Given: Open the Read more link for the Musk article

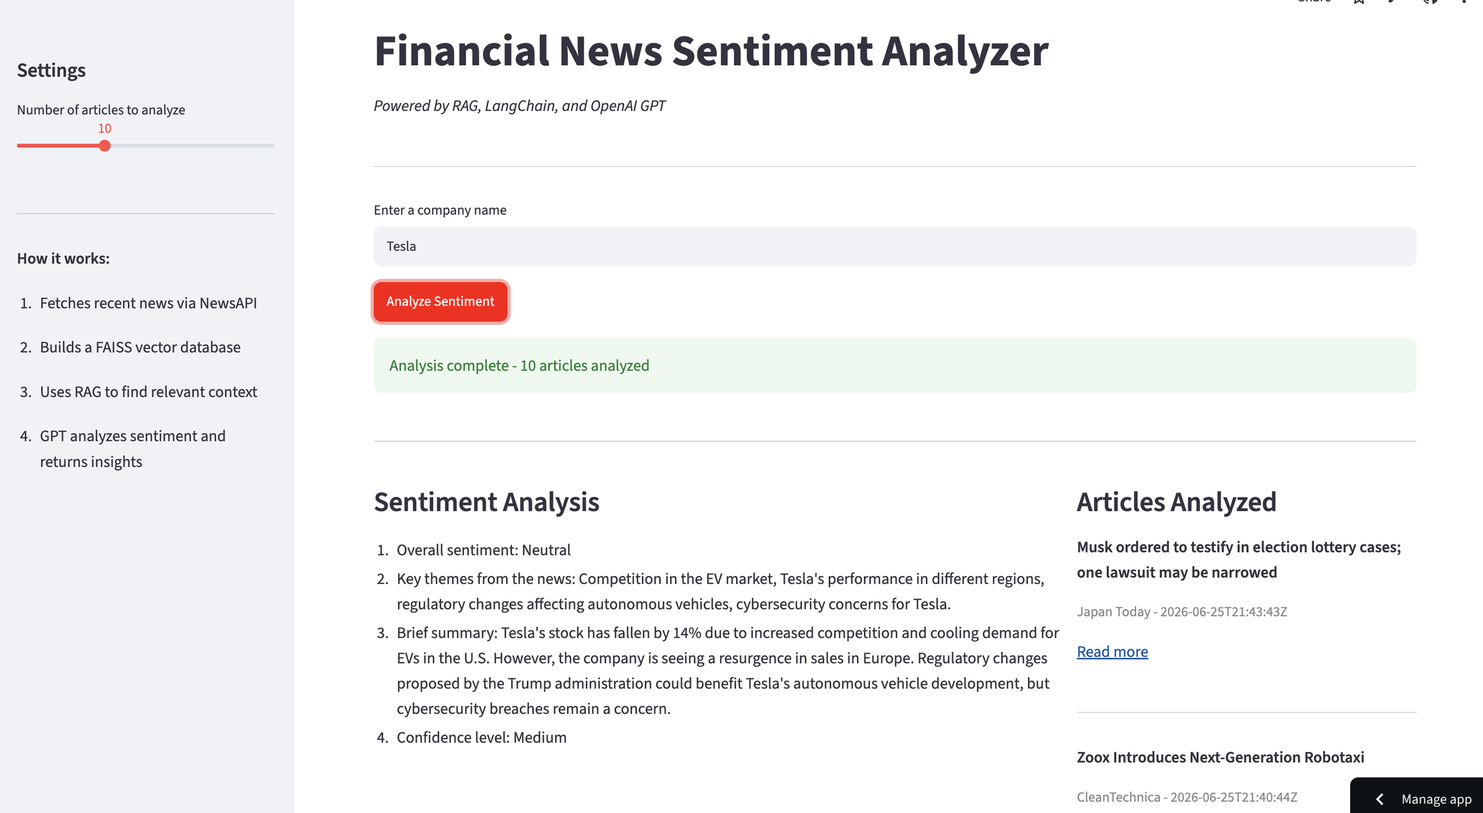Looking at the screenshot, I should point(1112,652).
